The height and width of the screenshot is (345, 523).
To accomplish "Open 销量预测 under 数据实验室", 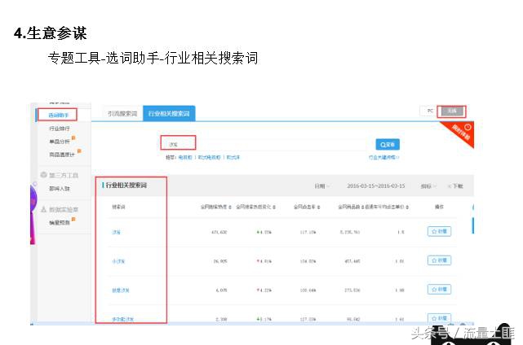I will click(x=60, y=223).
